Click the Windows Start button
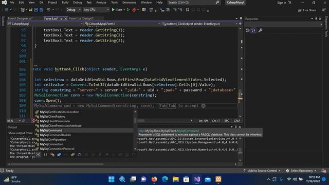 pos(112,179)
